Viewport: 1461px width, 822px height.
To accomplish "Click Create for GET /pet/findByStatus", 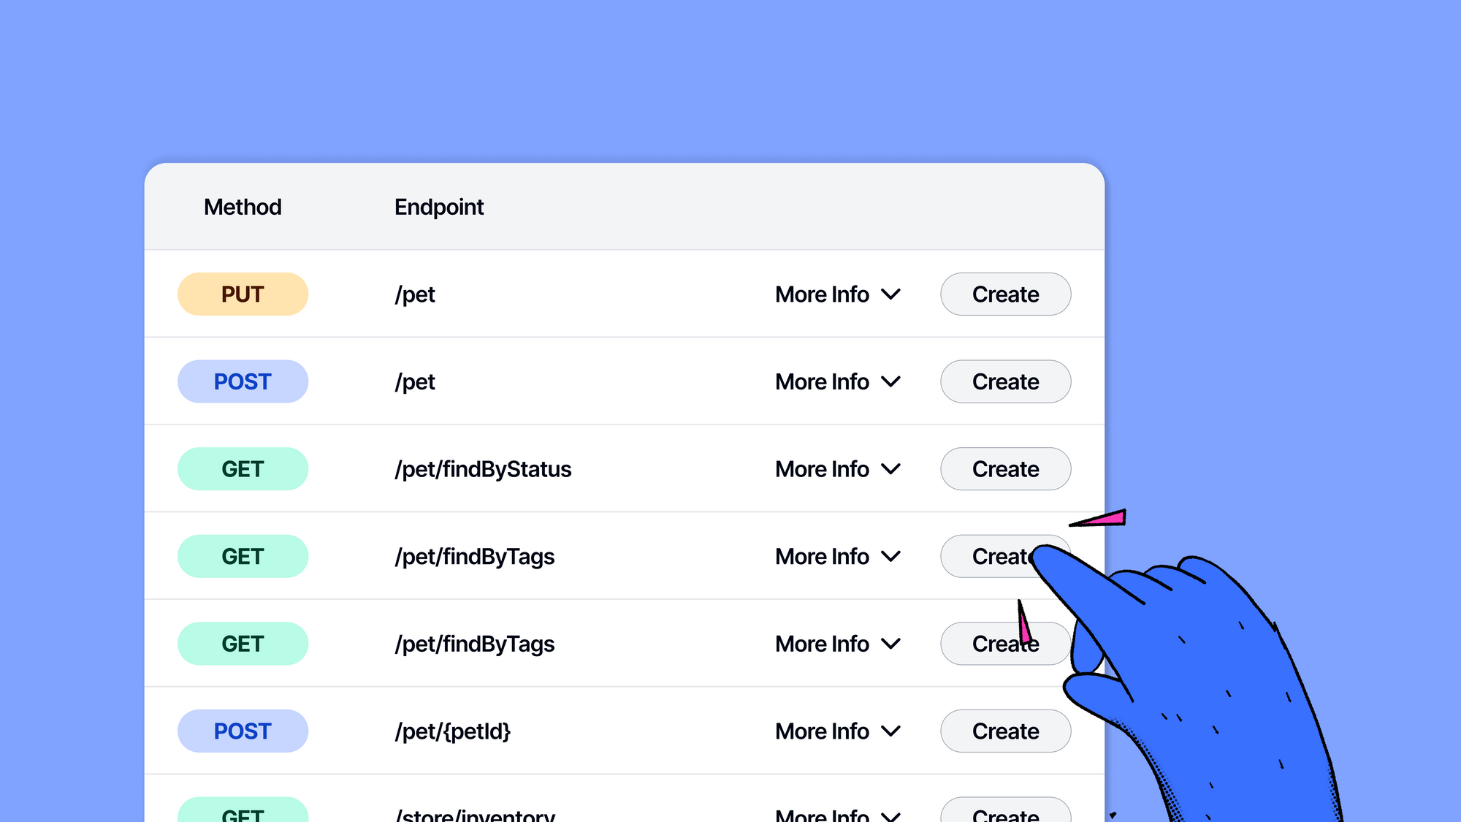I will click(1004, 468).
